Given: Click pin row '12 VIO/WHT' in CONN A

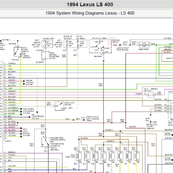Looking at the screenshot, I should tap(10, 94).
